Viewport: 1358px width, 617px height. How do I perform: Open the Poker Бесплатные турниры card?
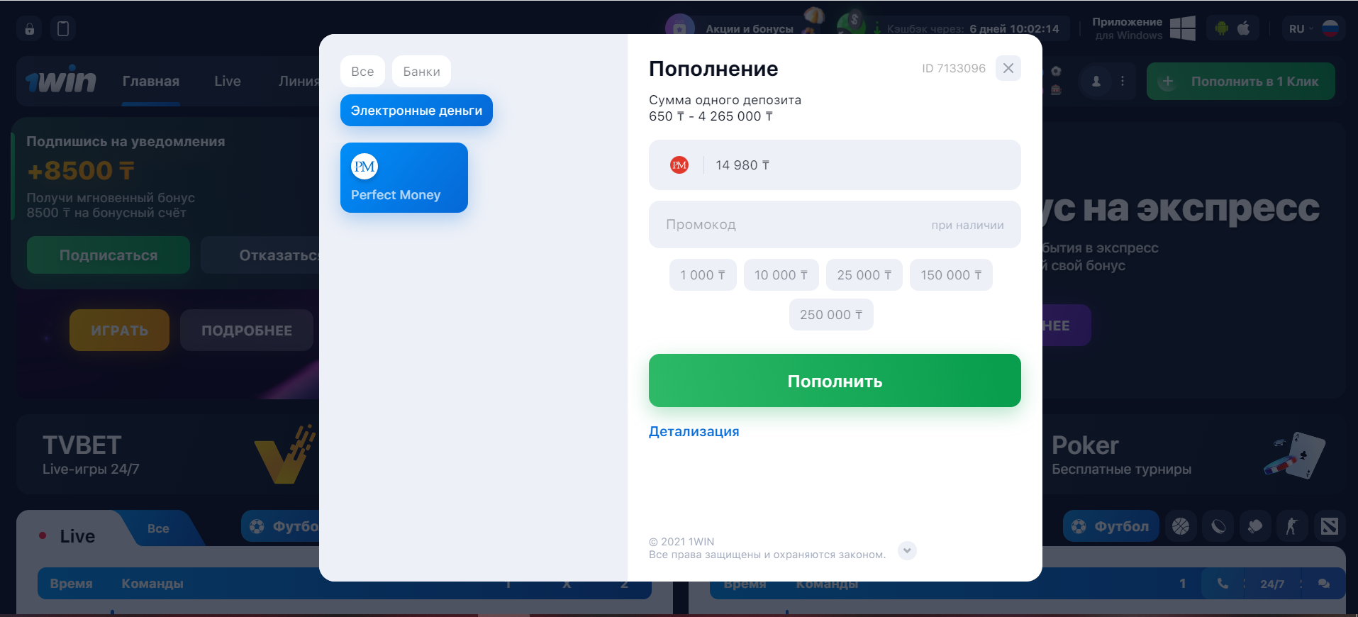point(1195,455)
